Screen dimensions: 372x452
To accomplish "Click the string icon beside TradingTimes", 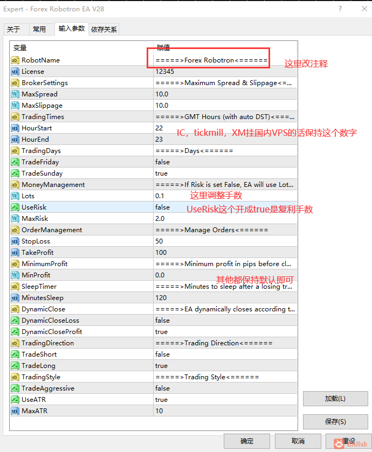I will pyautogui.click(x=15, y=117).
